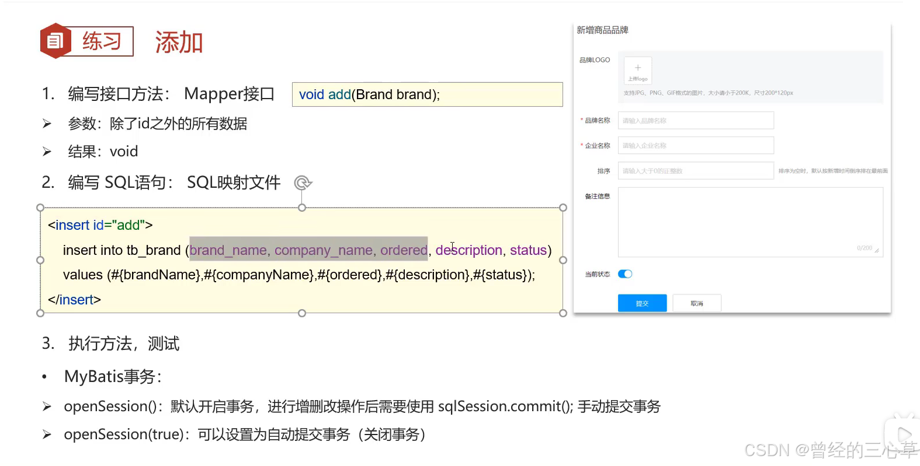Viewport: 920px width, 466px height.
Task: Click the 0/200 character counter
Action: (x=865, y=248)
